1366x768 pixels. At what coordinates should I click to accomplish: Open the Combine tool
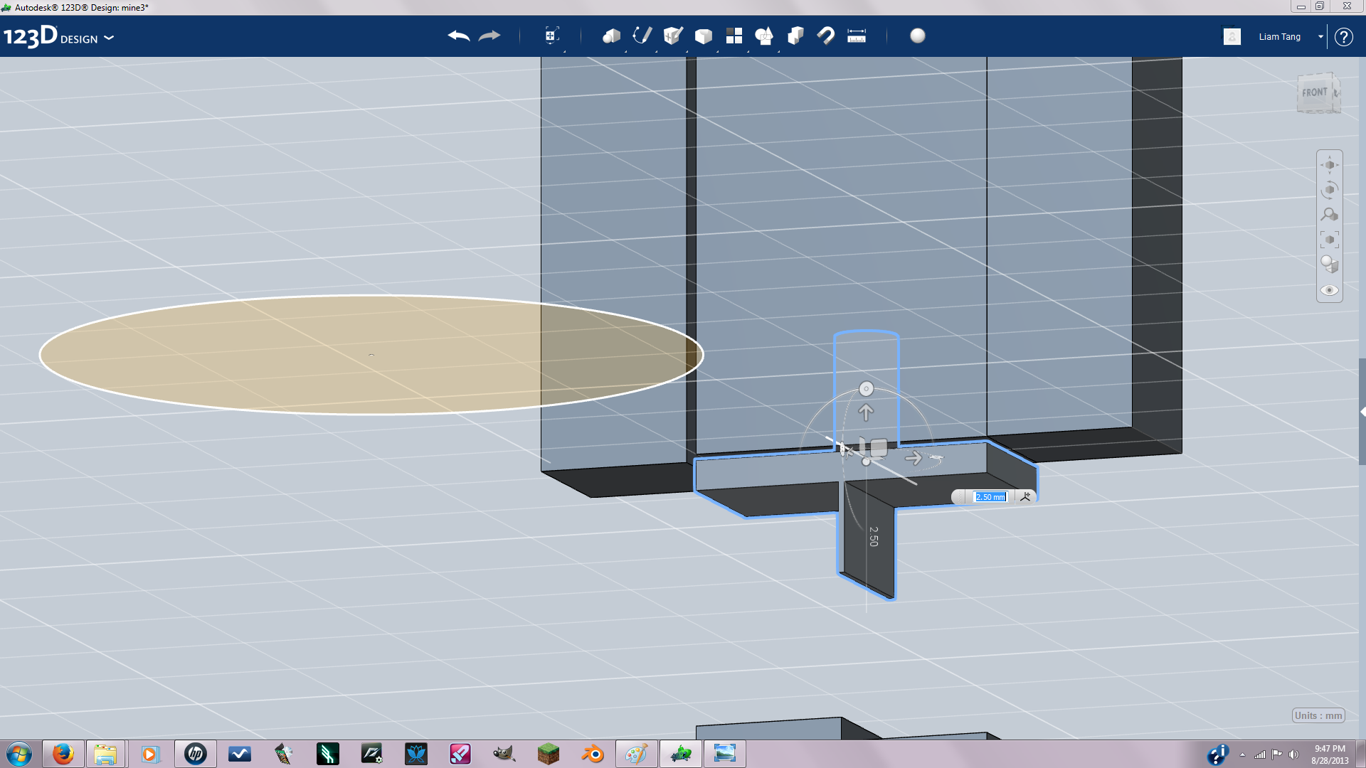click(795, 36)
